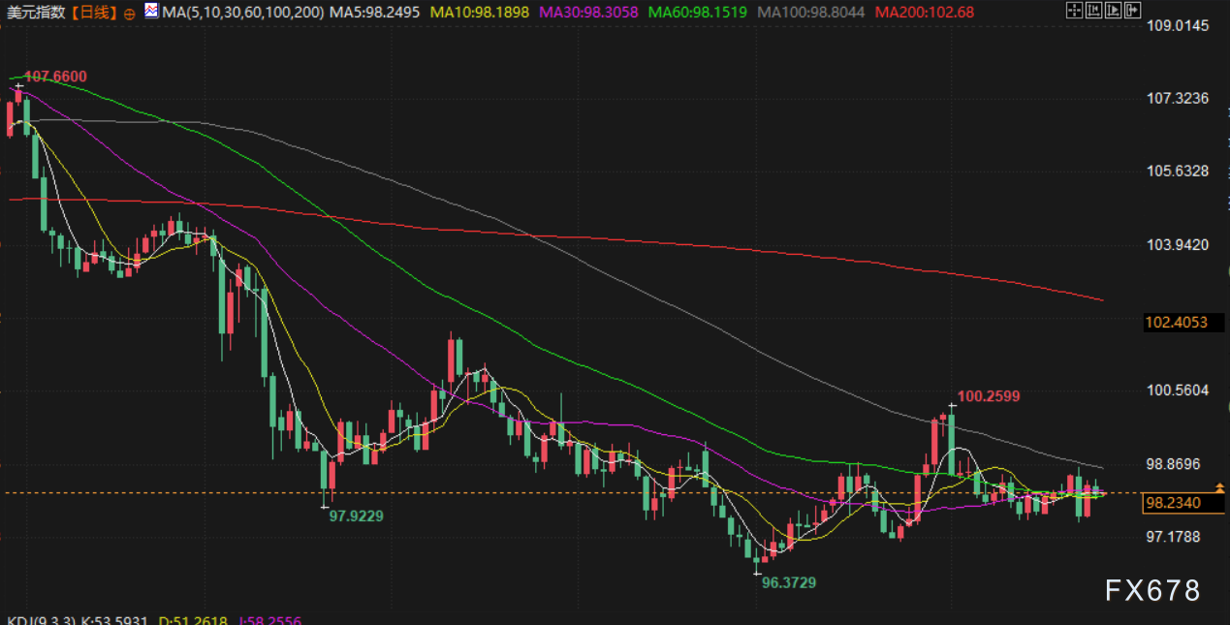Click the crosshair cursor icon in top toolbar

click(1073, 12)
